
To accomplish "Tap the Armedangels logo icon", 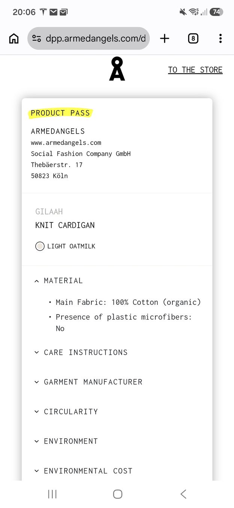I will 117,69.
